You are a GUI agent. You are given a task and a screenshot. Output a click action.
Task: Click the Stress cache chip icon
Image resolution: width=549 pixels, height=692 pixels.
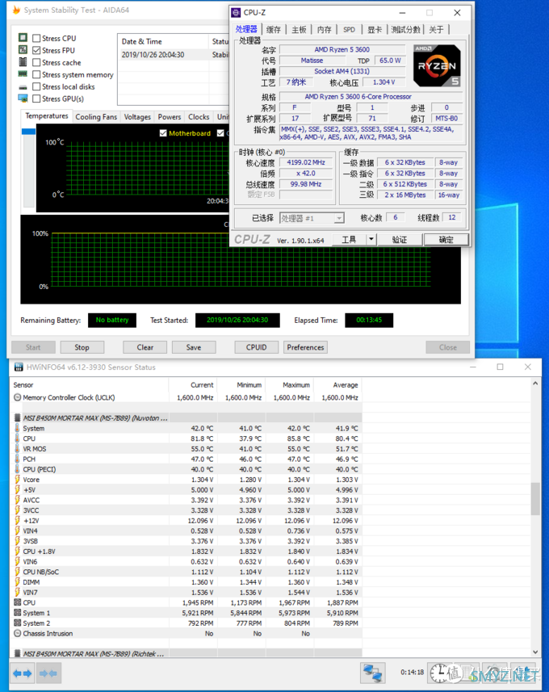tap(23, 62)
